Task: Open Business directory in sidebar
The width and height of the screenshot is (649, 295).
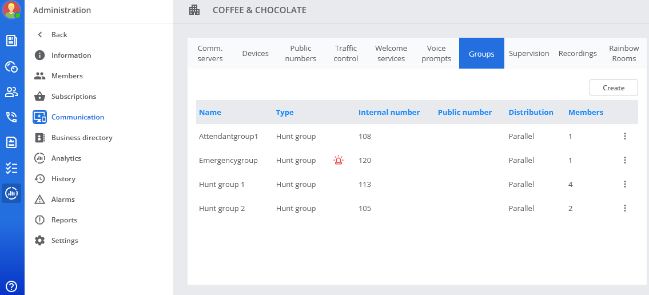Action: [x=82, y=138]
